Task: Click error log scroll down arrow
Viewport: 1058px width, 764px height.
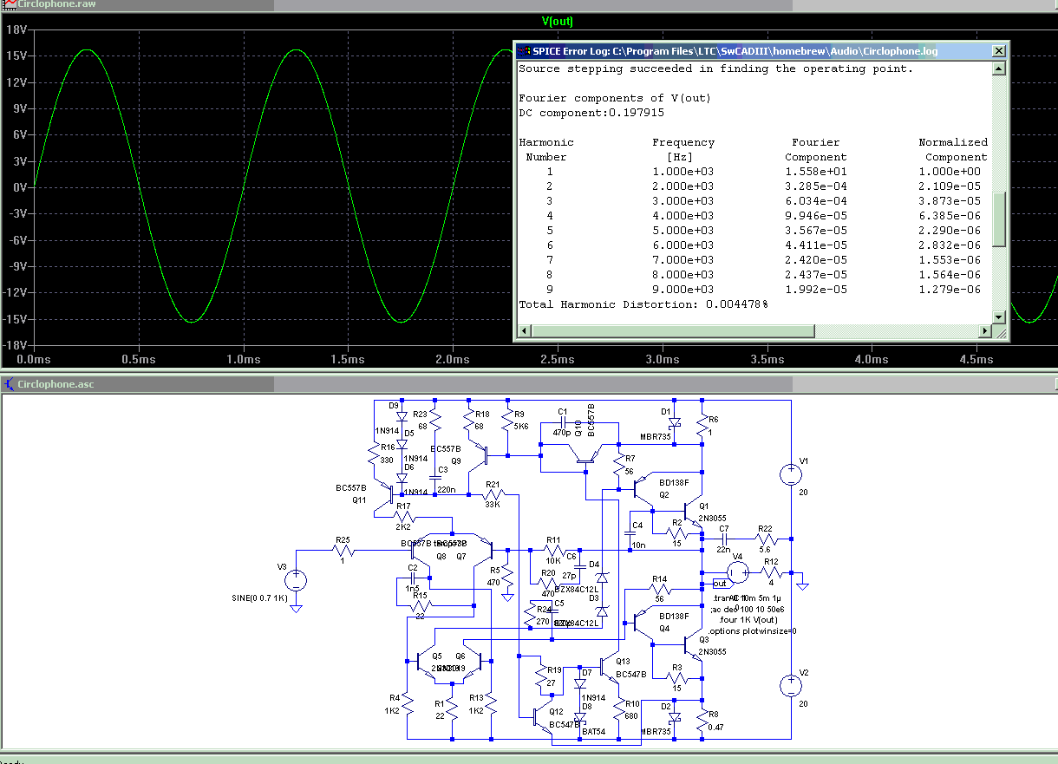Action: (x=998, y=317)
